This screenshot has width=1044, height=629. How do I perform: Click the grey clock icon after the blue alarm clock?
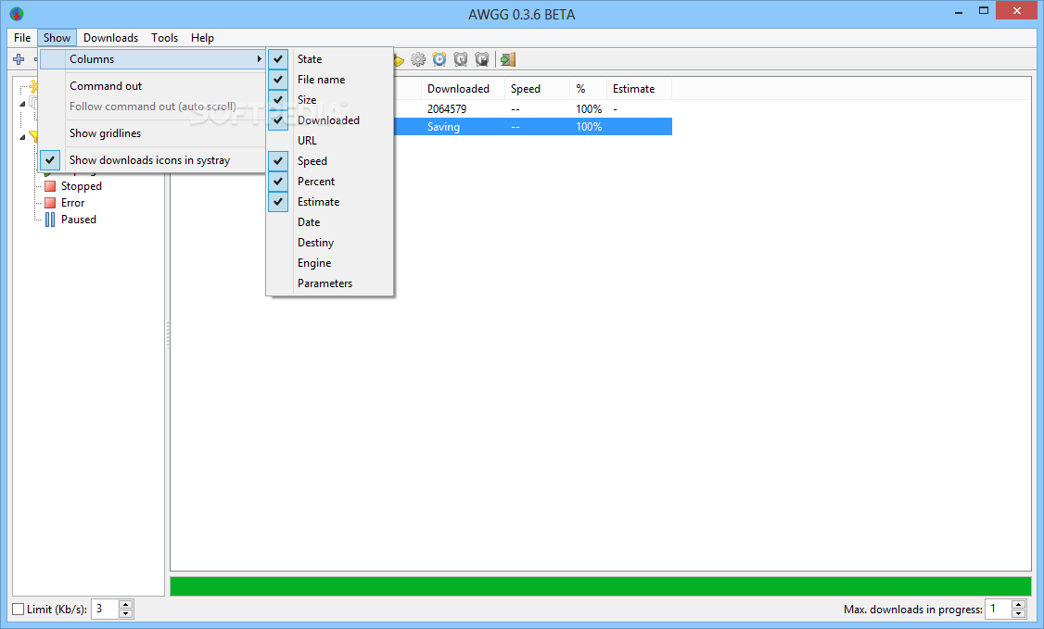(x=461, y=59)
